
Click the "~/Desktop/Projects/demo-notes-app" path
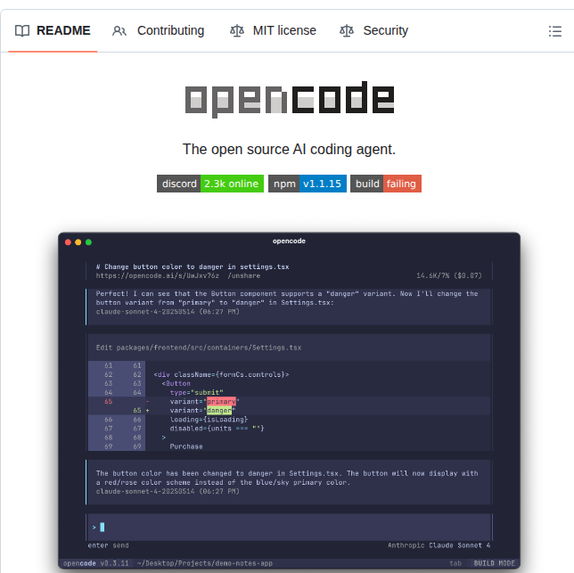coord(205,563)
